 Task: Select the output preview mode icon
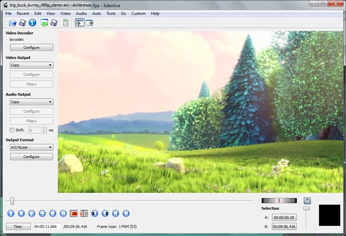[90, 23]
